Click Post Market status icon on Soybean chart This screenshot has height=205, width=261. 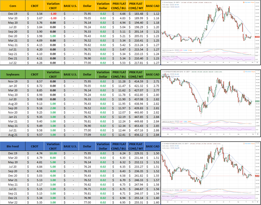245,71
